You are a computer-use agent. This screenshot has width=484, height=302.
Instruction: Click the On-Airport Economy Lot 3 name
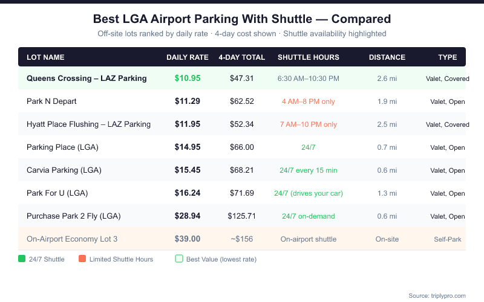[72, 239]
